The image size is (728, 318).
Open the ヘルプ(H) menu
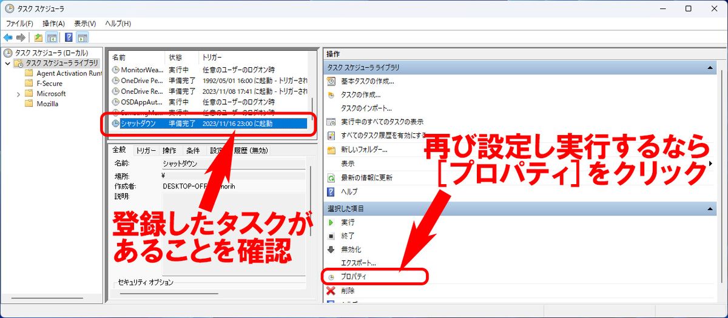[118, 23]
